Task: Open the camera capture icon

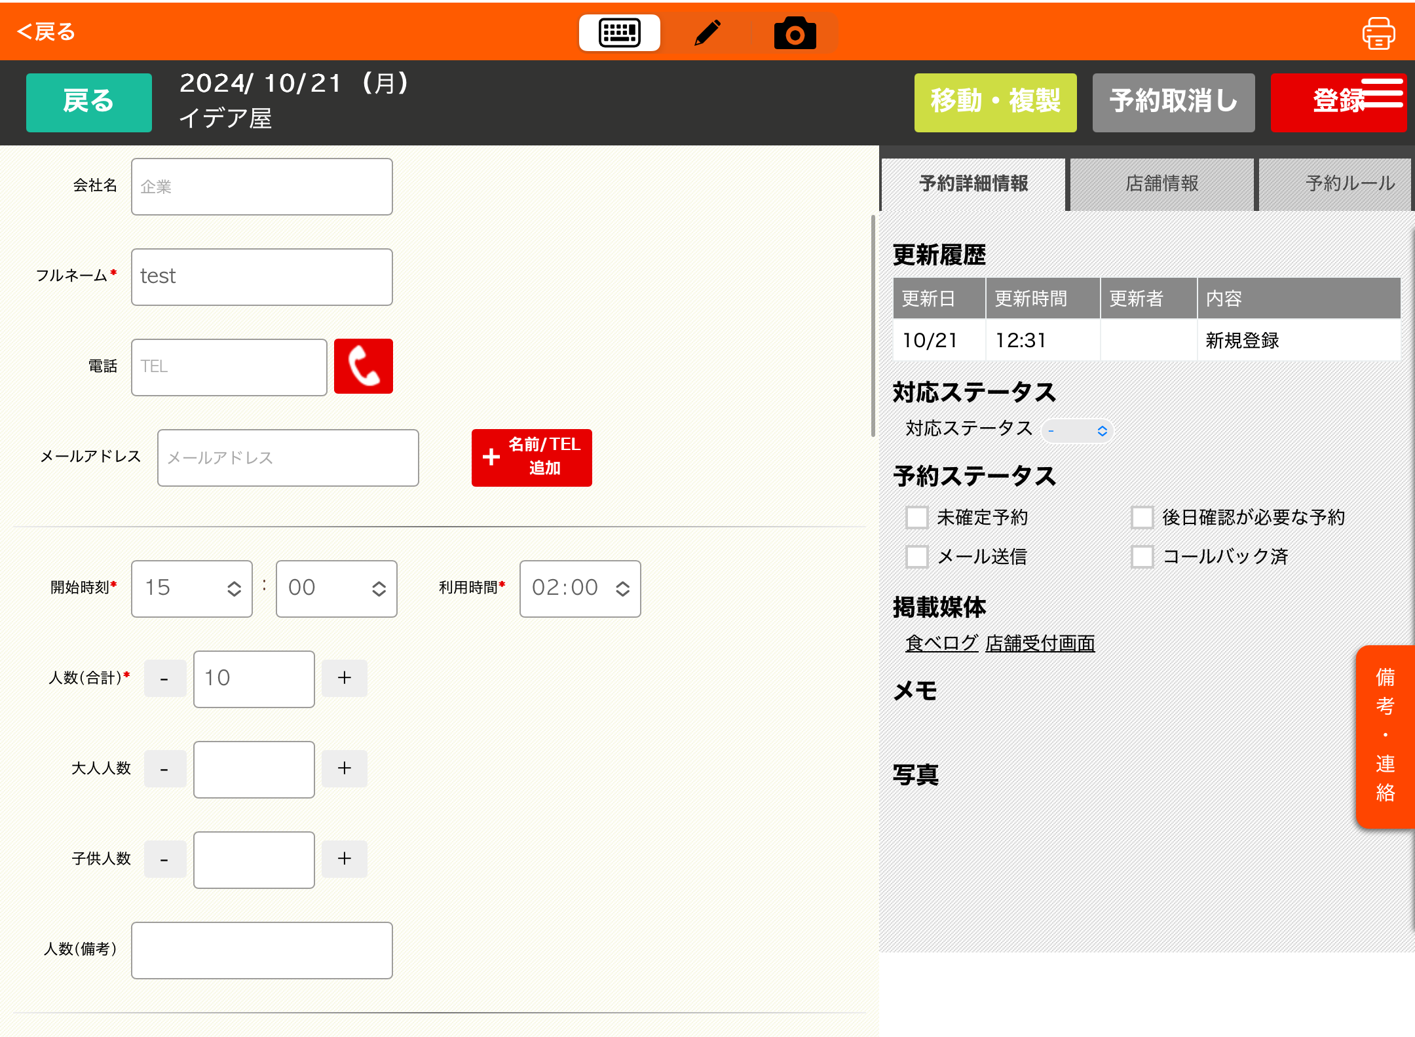Action: pyautogui.click(x=795, y=33)
